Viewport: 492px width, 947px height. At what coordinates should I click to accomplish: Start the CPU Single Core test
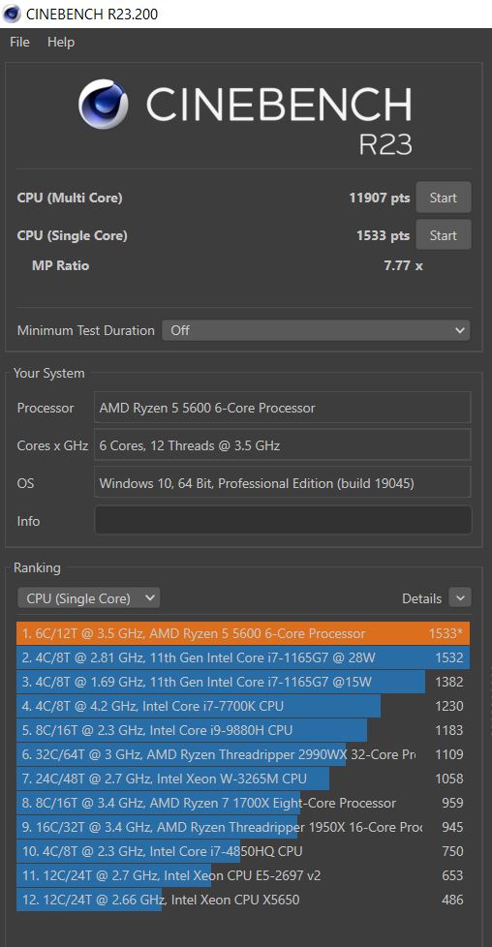click(x=443, y=235)
